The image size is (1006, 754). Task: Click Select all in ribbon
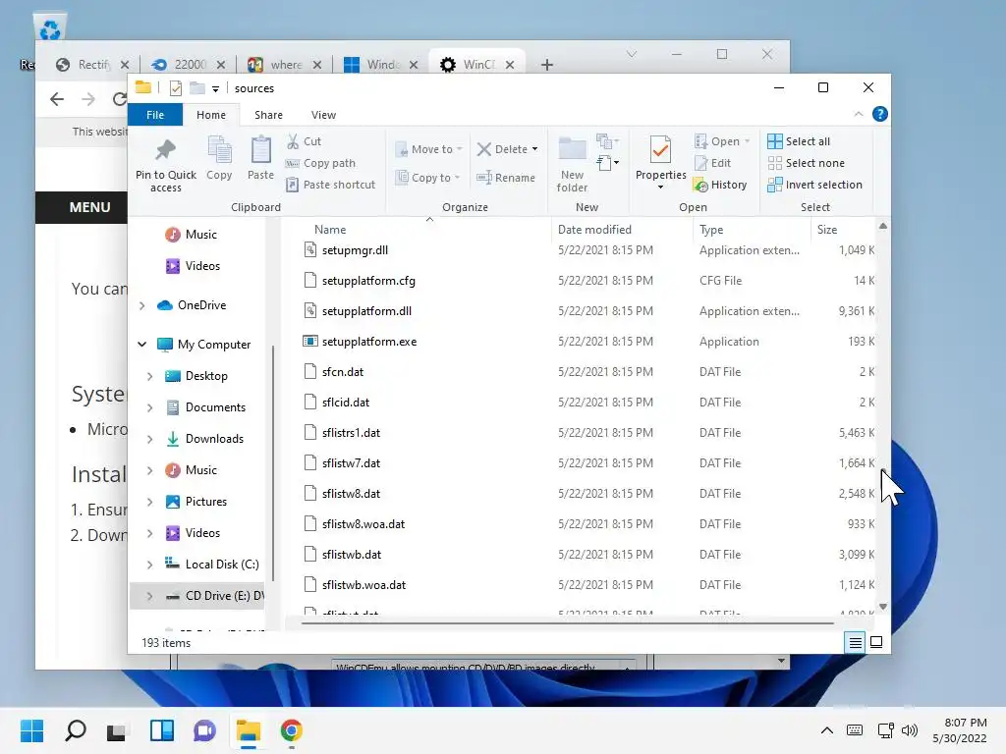click(799, 141)
